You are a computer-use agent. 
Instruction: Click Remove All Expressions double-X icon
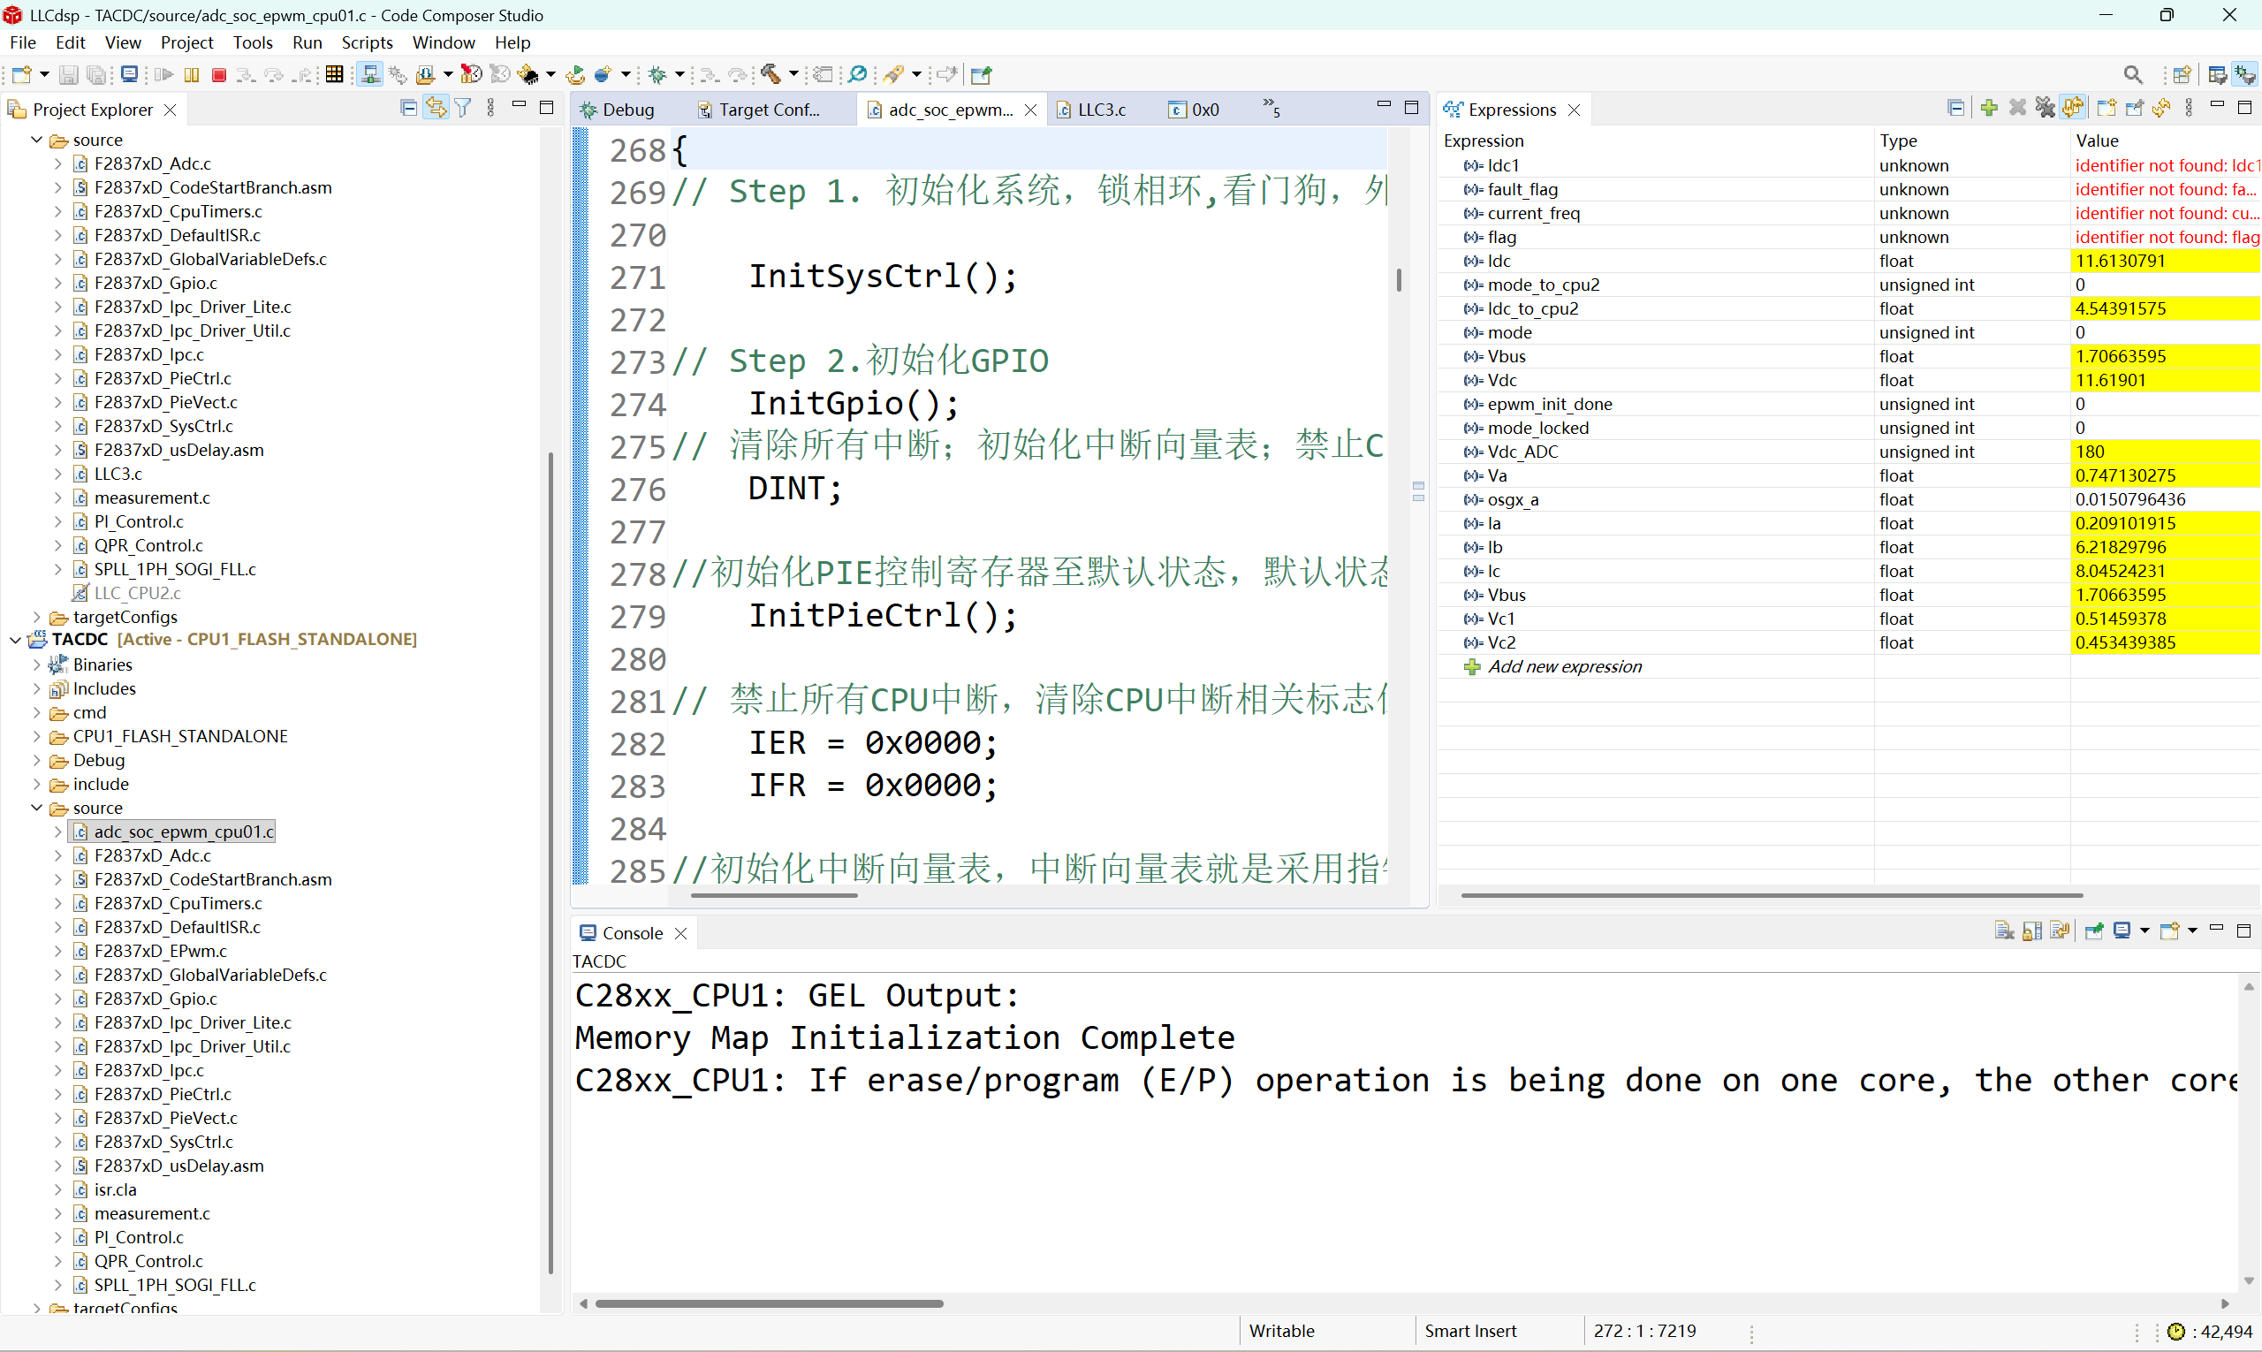pos(2045,109)
